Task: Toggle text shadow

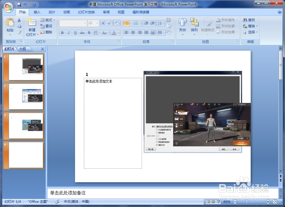Action: pyautogui.click(x=89, y=33)
